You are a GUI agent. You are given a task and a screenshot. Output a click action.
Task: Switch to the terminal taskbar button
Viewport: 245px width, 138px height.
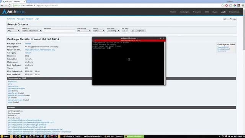[134, 136]
